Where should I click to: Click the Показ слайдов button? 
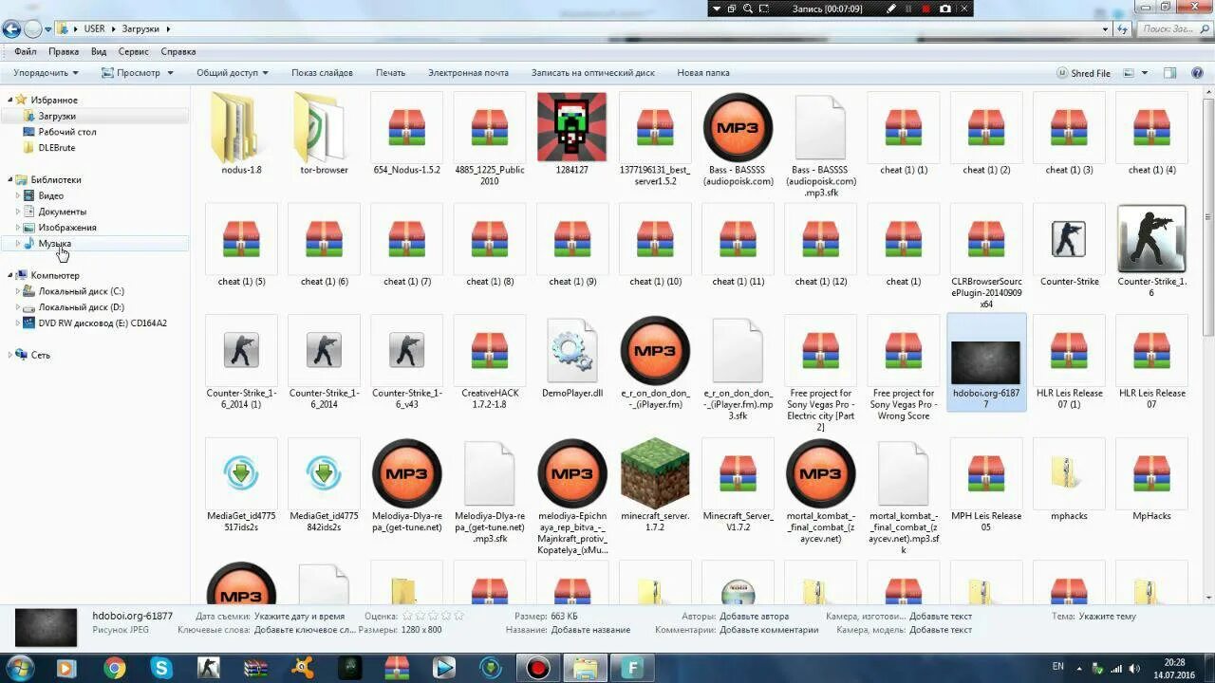tap(322, 73)
